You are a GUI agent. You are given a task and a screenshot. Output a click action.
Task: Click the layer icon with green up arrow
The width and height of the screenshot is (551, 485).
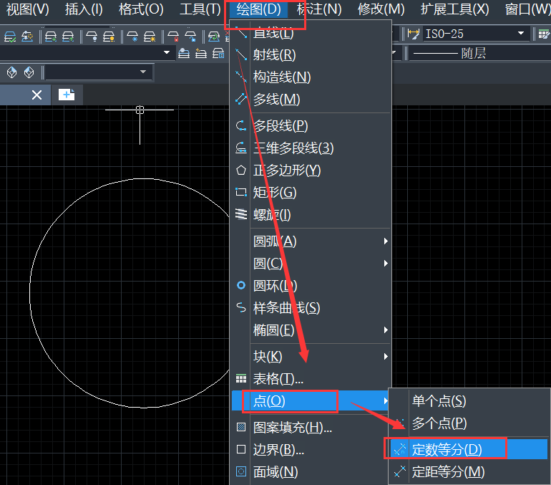tap(68, 37)
